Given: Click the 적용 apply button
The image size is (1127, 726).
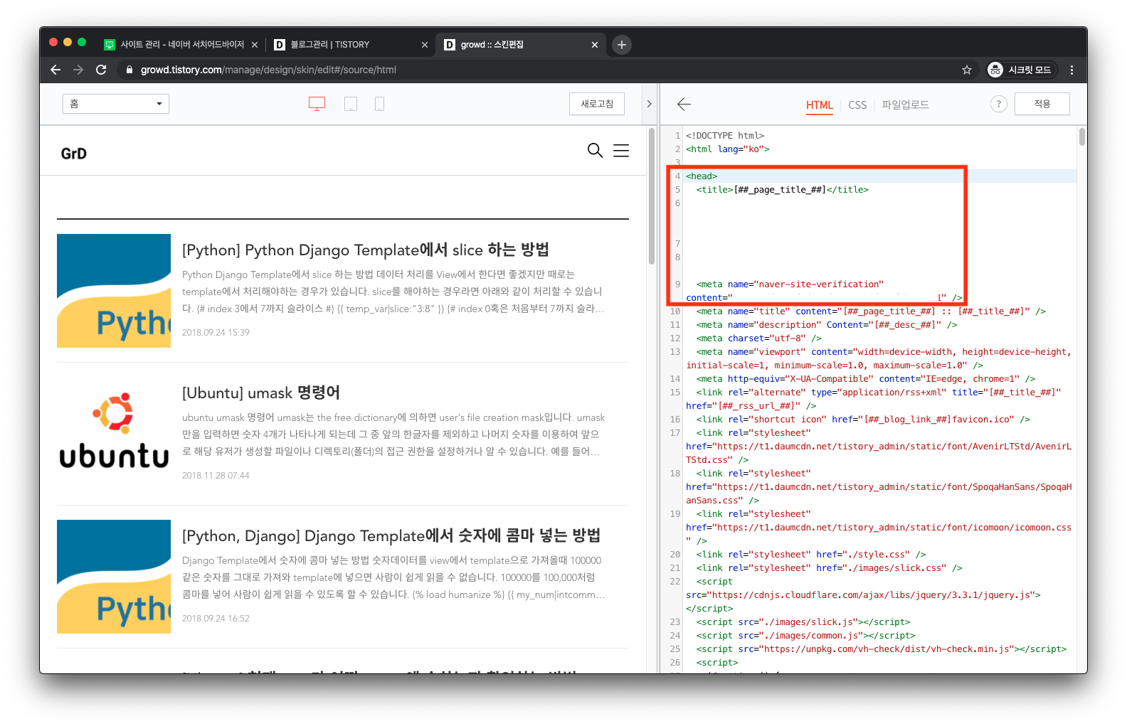Looking at the screenshot, I should point(1042,104).
